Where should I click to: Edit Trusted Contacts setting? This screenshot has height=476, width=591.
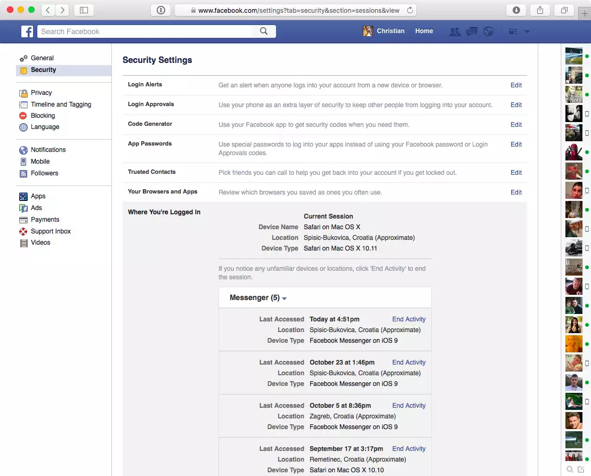tap(516, 173)
